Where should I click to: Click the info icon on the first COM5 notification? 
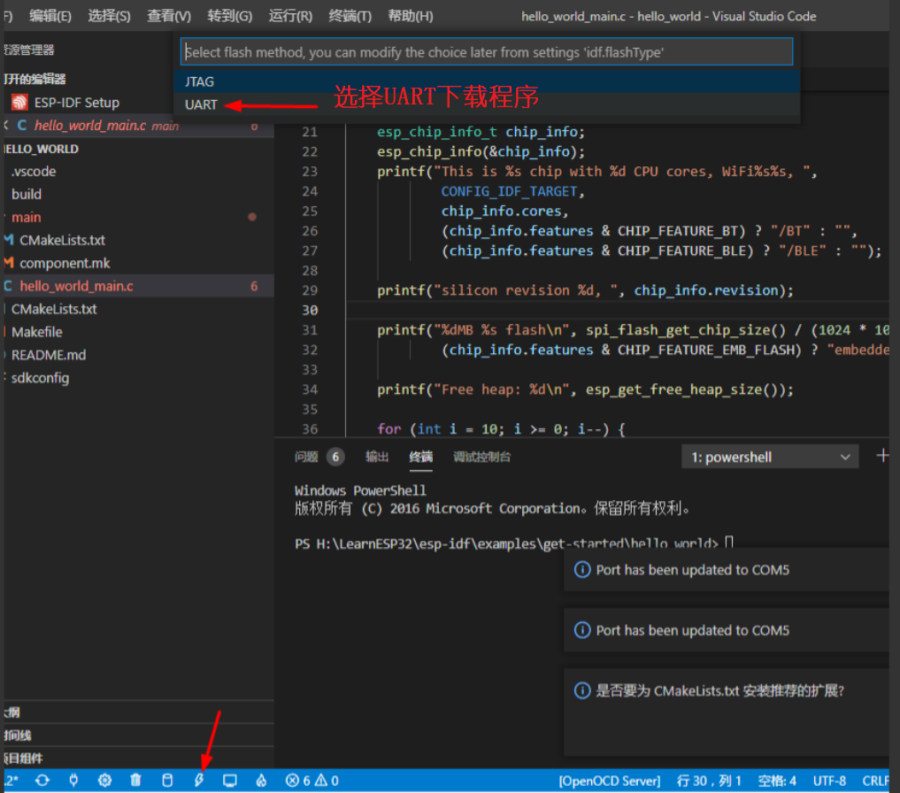(582, 570)
